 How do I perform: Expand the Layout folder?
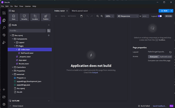tap(14, 43)
